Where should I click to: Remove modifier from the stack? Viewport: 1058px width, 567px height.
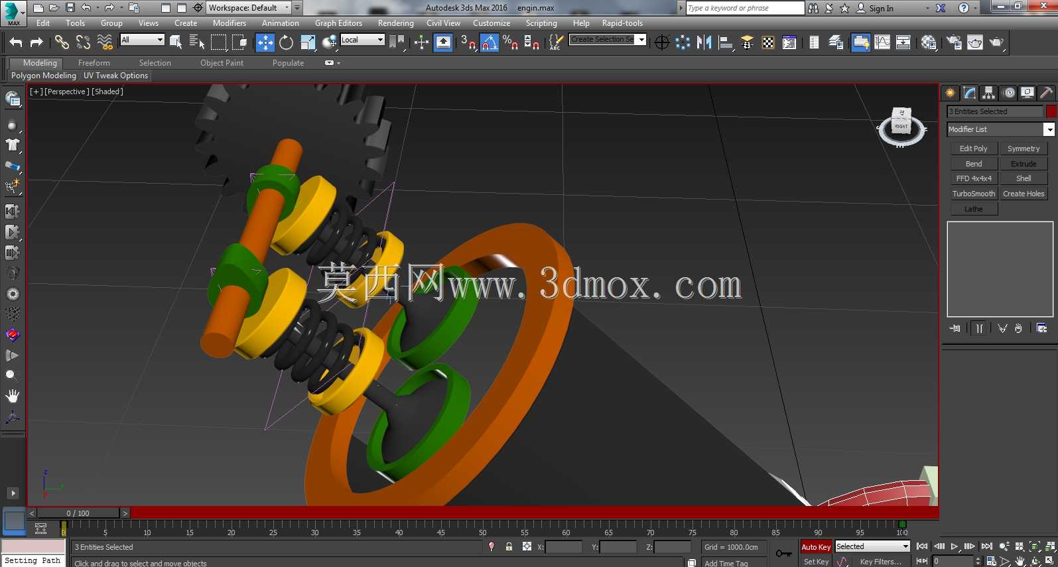(1018, 328)
